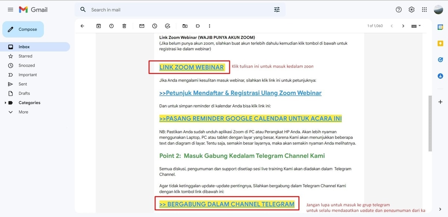Click 'Link Zoom Webinar (WAJIB PUNYA AKUN ZOOM)' text

click(207, 37)
